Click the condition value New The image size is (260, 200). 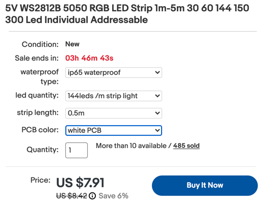coord(72,44)
